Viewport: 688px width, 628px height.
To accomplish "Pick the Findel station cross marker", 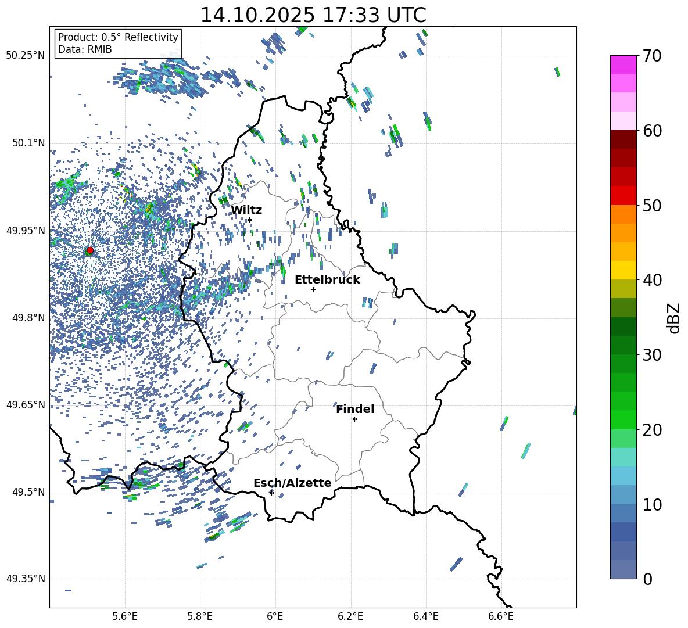I will click(x=354, y=419).
